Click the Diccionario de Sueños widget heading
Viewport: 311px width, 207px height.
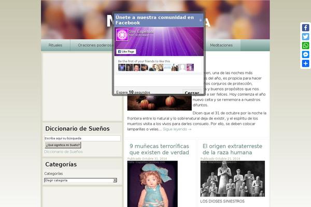pyautogui.click(x=77, y=128)
